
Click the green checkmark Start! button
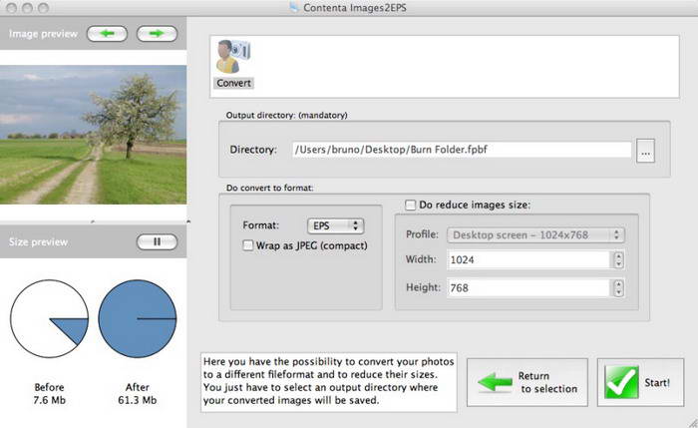pyautogui.click(x=640, y=383)
